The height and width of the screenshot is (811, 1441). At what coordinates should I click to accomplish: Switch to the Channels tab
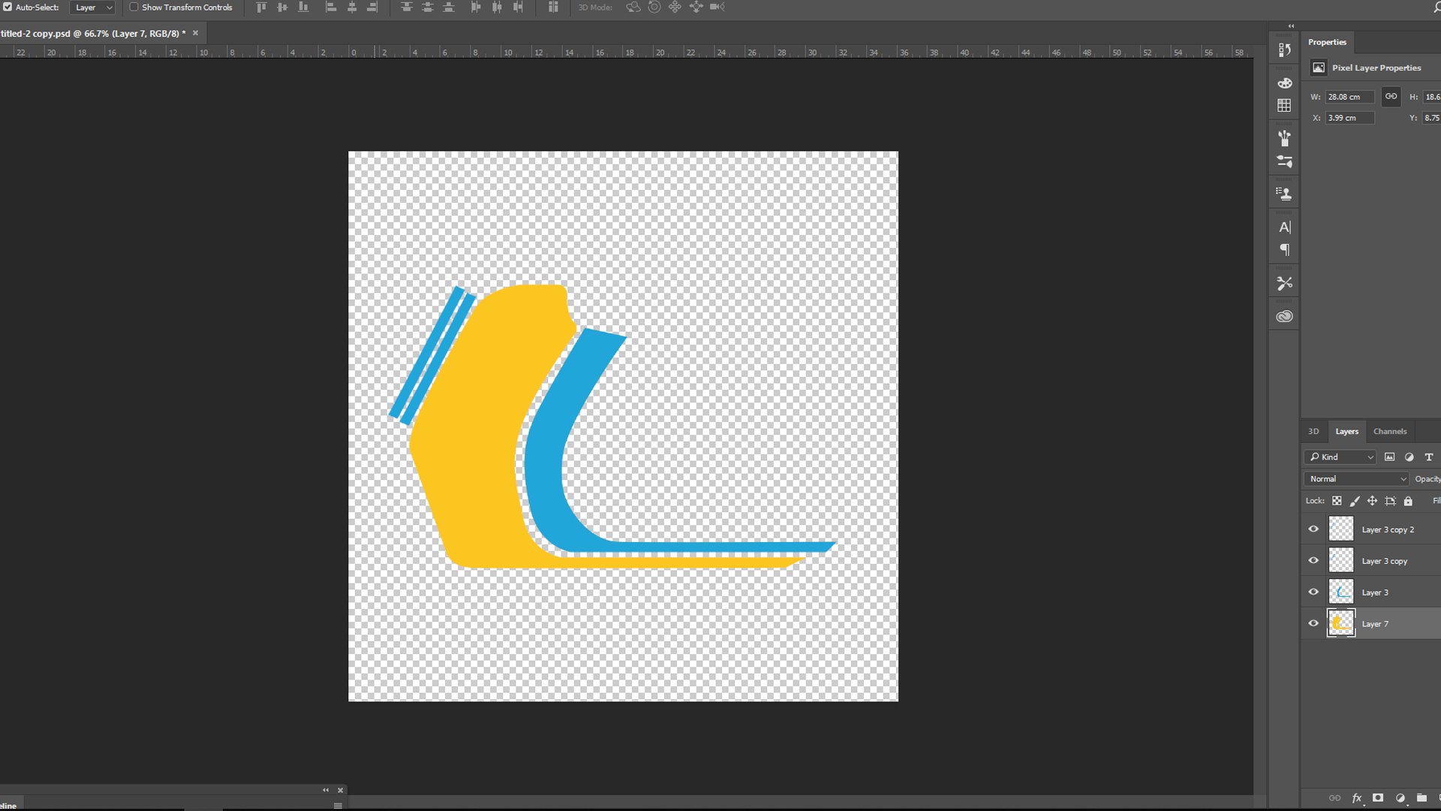pos(1389,432)
